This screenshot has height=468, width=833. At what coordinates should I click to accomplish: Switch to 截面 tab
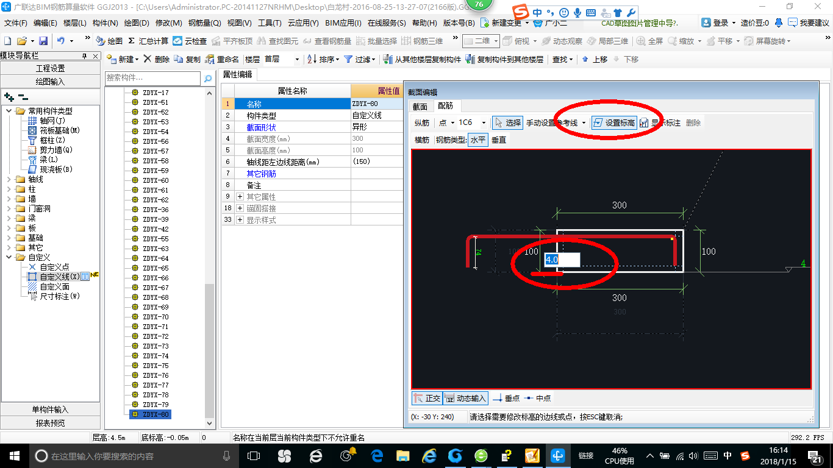(x=420, y=107)
